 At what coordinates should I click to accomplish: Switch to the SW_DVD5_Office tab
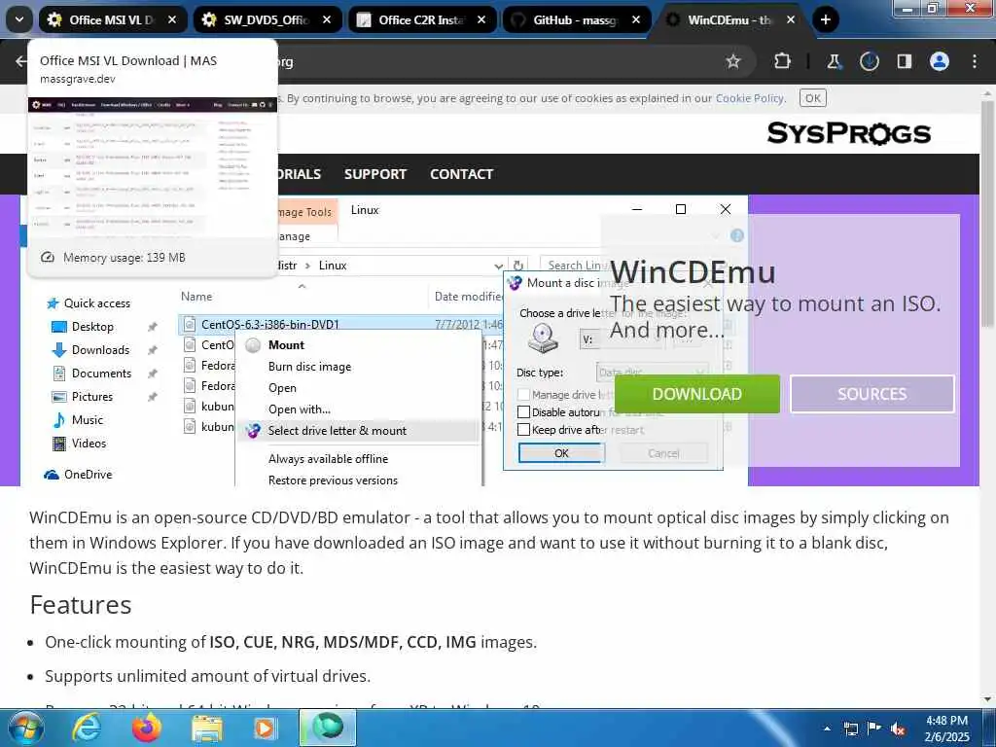coord(267,19)
